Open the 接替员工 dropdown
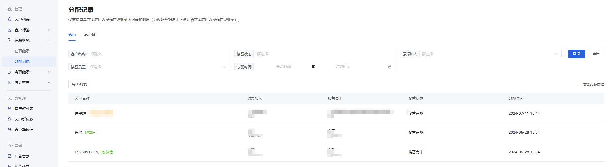This screenshot has width=609, height=167. pyautogui.click(x=159, y=67)
